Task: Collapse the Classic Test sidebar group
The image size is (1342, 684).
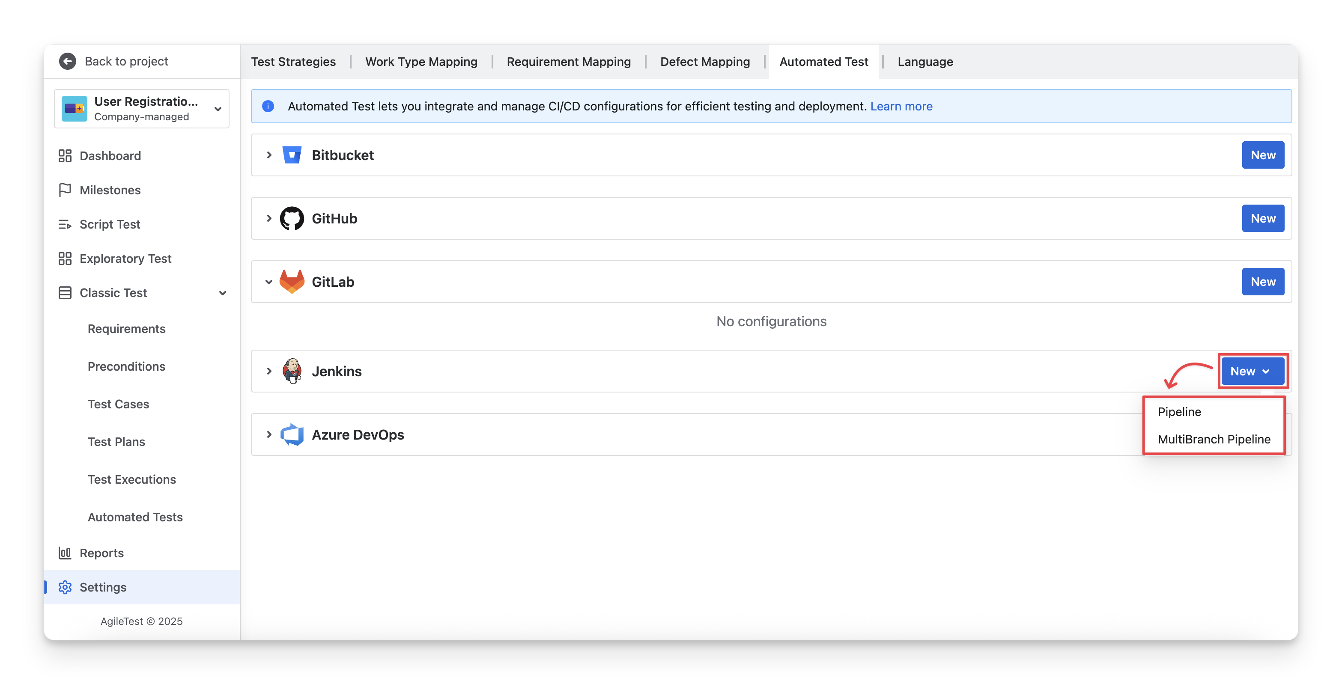Action: [x=222, y=293]
